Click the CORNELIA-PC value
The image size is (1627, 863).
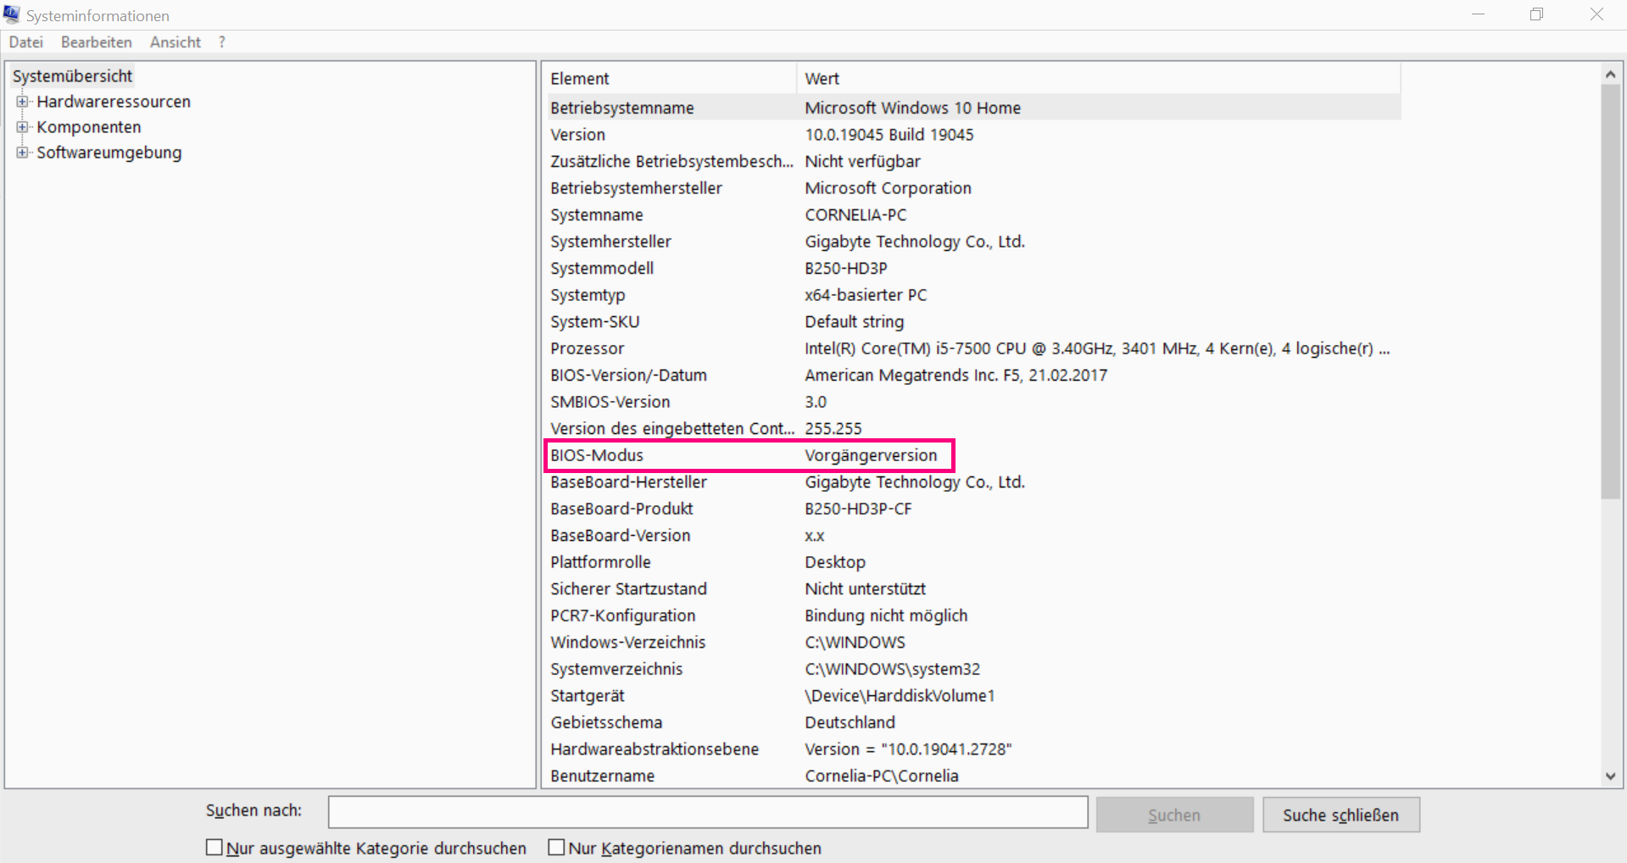pos(855,215)
